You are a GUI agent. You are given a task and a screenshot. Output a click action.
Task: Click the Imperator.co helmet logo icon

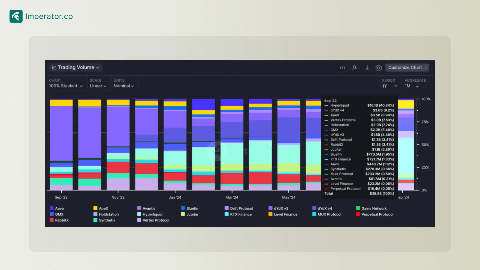(x=16, y=16)
